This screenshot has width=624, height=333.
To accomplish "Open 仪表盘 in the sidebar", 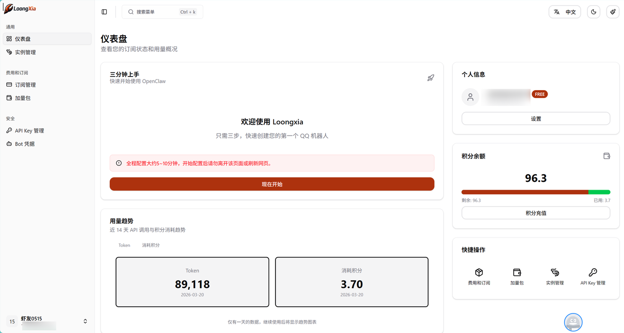I will click(47, 39).
